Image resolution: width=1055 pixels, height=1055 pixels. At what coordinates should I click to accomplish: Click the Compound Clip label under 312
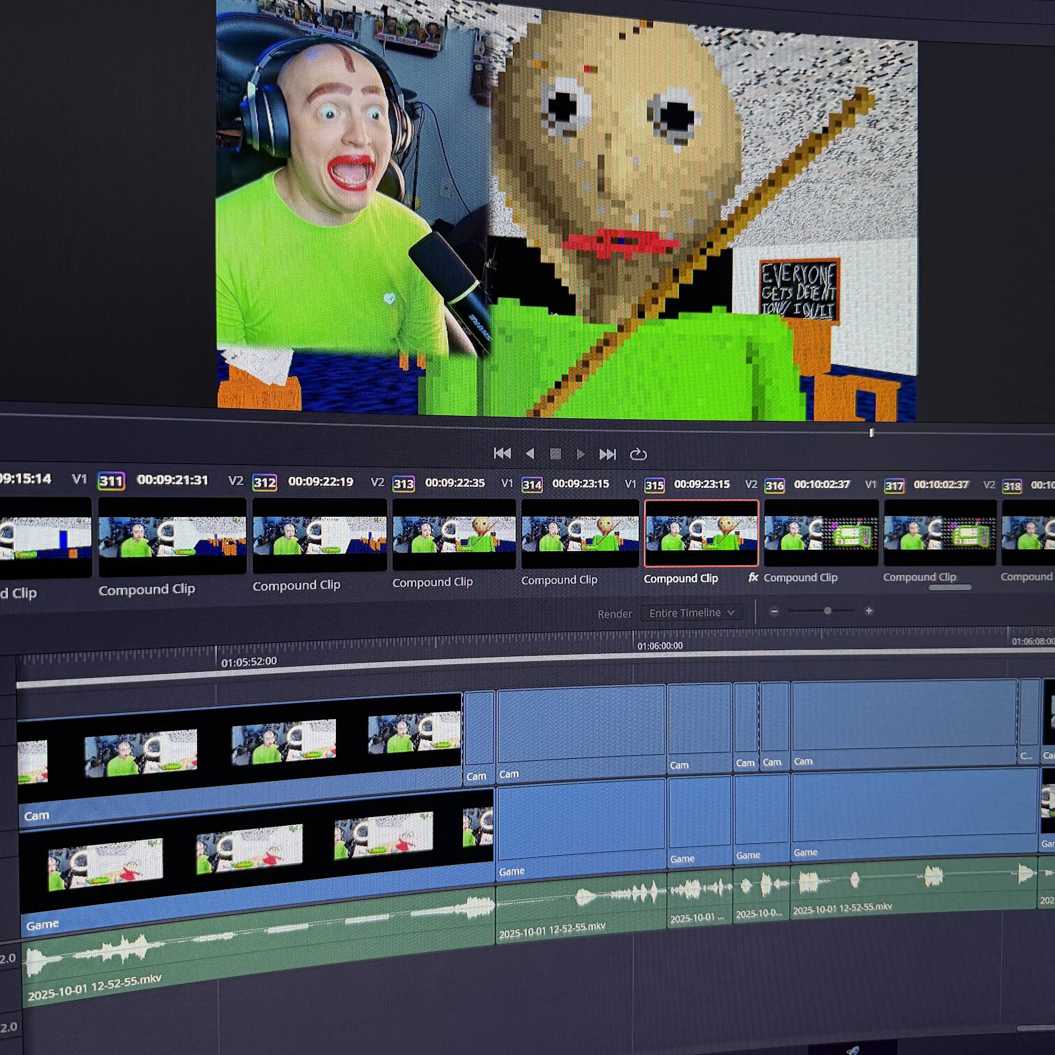[297, 585]
